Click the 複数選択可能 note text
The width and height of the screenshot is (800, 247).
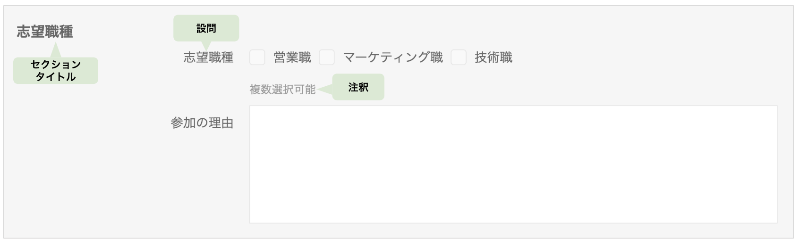pyautogui.click(x=282, y=89)
